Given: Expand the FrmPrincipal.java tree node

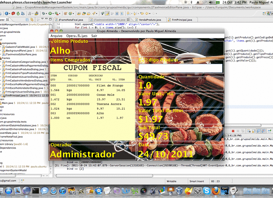Looking at the screenshot, I should click(0, 95).
